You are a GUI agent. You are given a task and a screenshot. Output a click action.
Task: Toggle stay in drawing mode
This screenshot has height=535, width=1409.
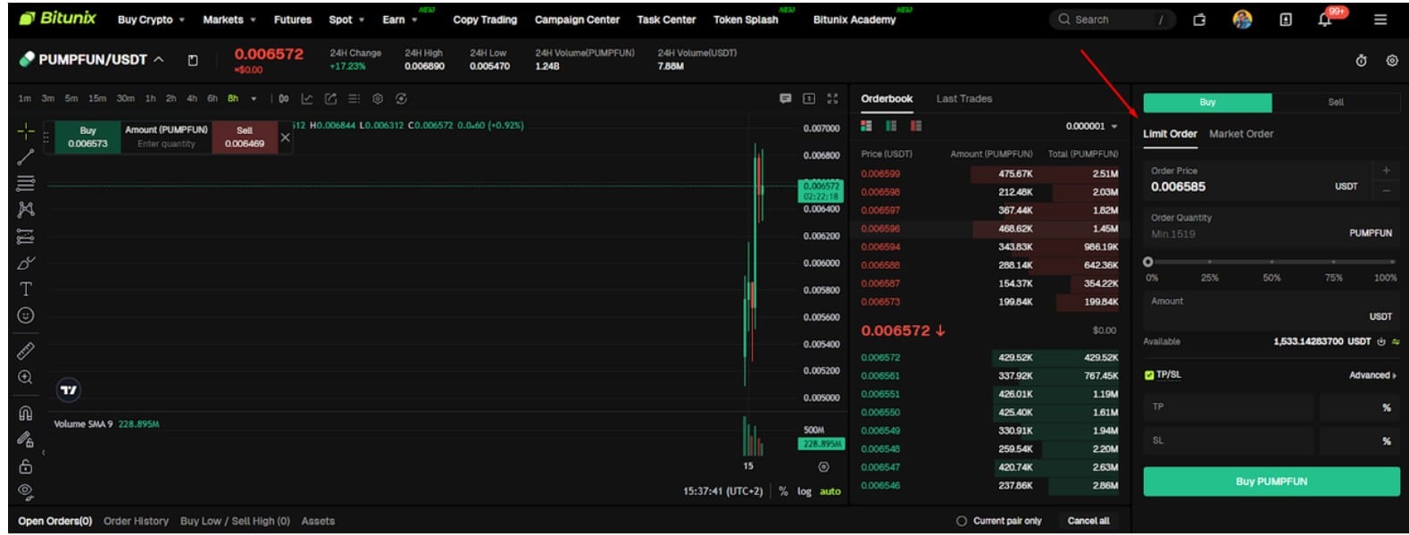tap(26, 439)
